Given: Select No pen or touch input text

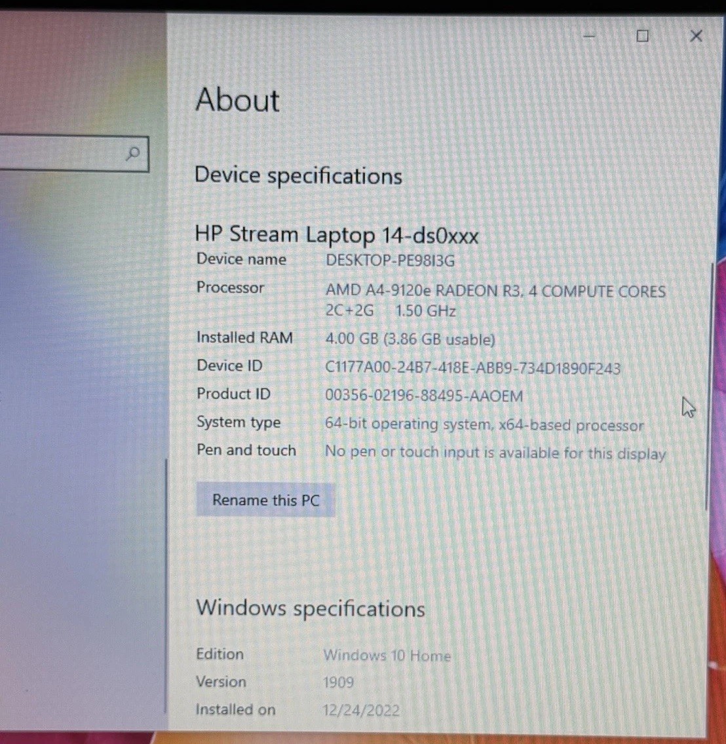Looking at the screenshot, I should (x=495, y=453).
